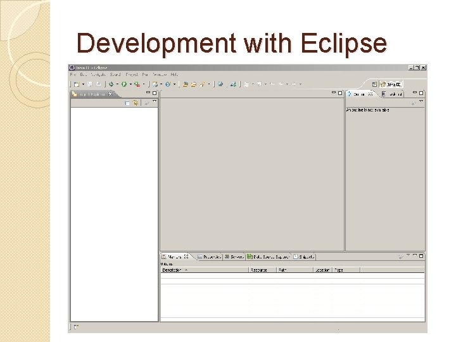Screen dimensions: 456x342
Task: Minimize the Outline panel
Action: tap(415, 92)
